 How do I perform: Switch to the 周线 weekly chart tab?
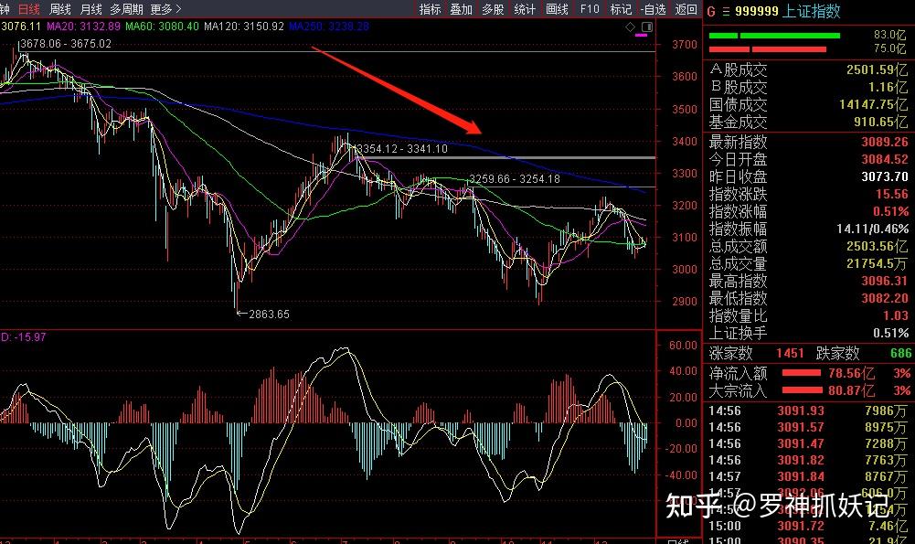59,9
